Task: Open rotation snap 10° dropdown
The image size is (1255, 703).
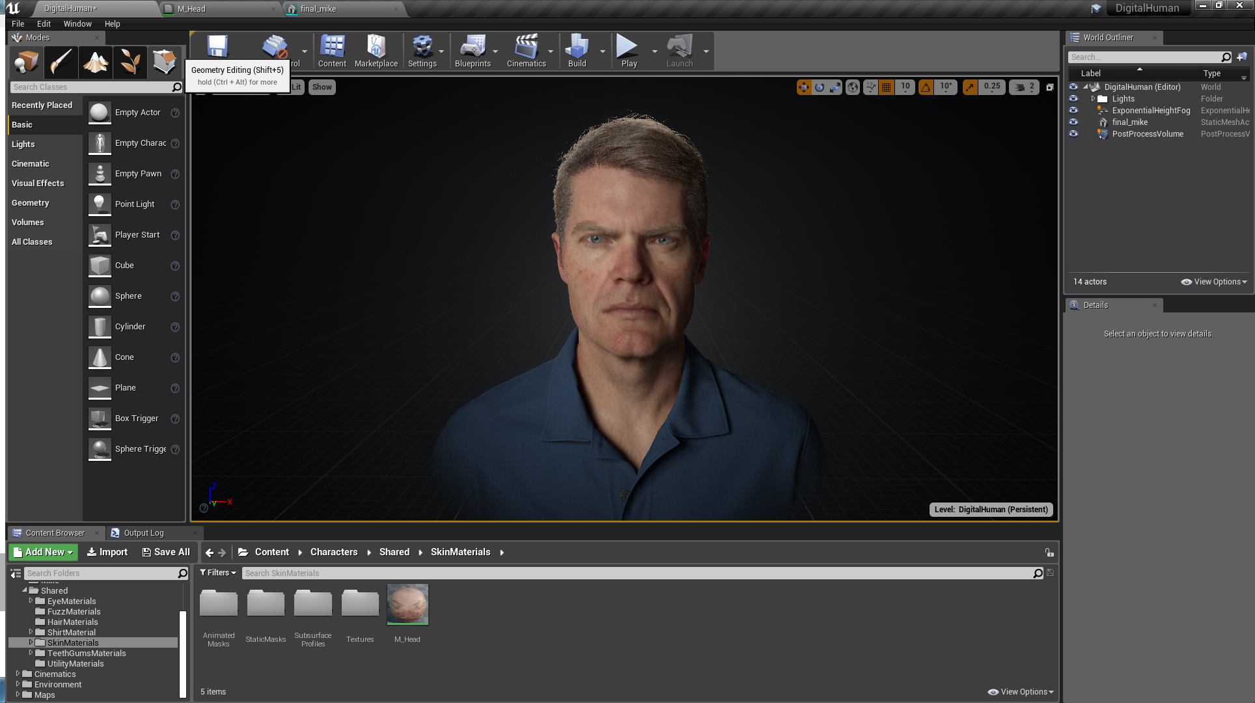Action: click(x=946, y=87)
